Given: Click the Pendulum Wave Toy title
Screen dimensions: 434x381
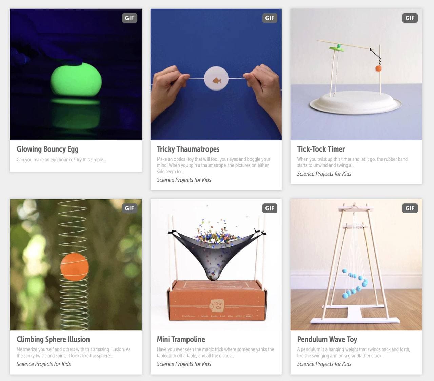Looking at the screenshot, I should click(x=327, y=339).
